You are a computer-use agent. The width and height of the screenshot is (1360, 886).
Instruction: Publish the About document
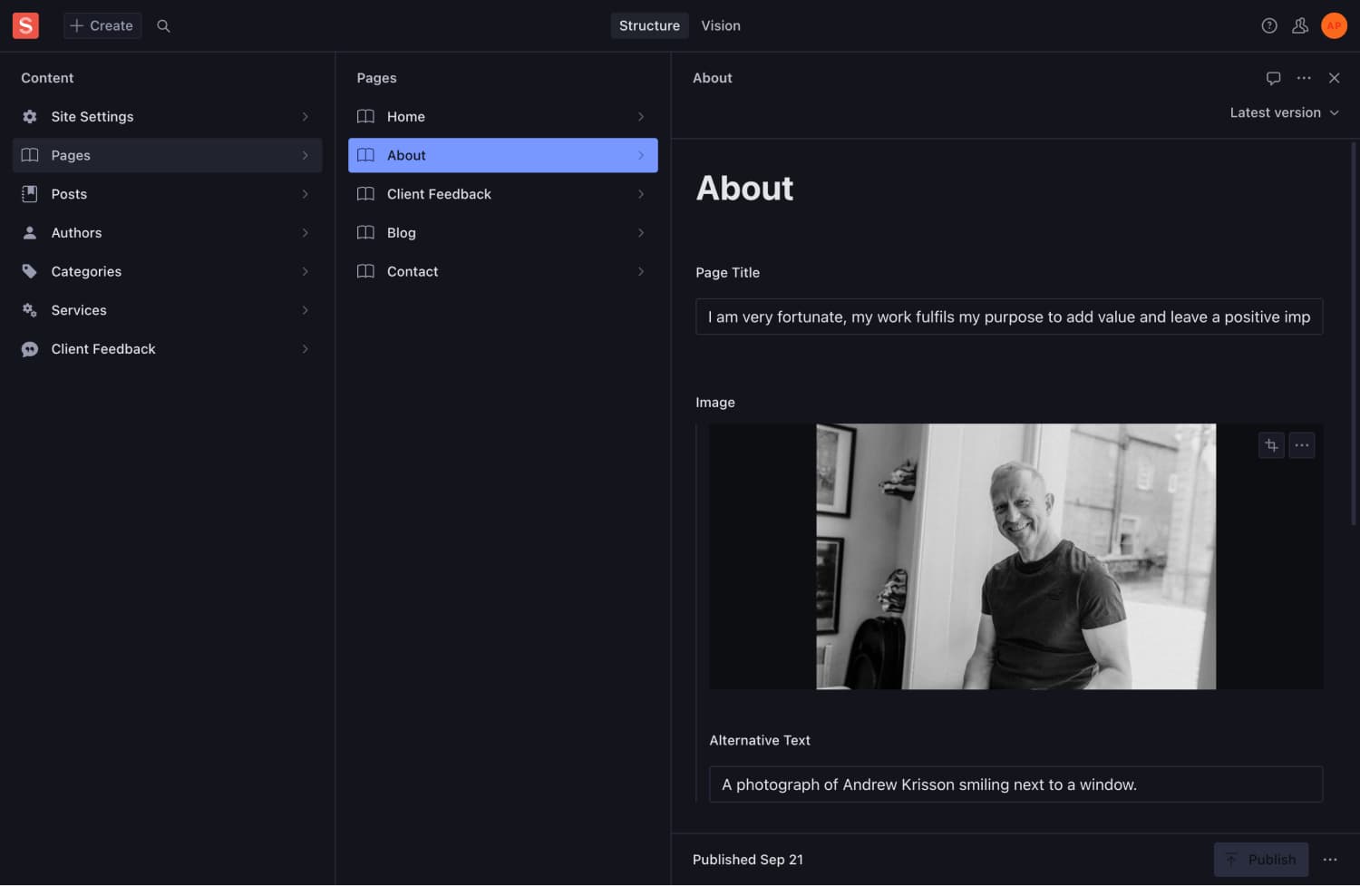pos(1261,859)
